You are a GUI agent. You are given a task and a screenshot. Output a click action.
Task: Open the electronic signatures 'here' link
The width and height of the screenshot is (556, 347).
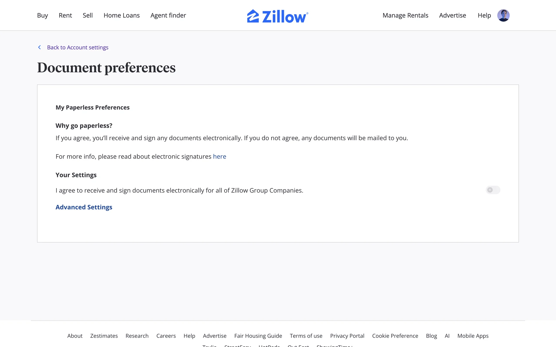click(220, 156)
